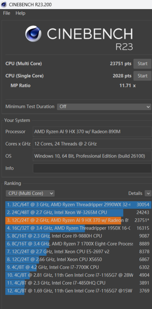Select the highlighted Ryzen AI 9 HX 370 entry
The width and height of the screenshot is (152, 309).
[78, 220]
